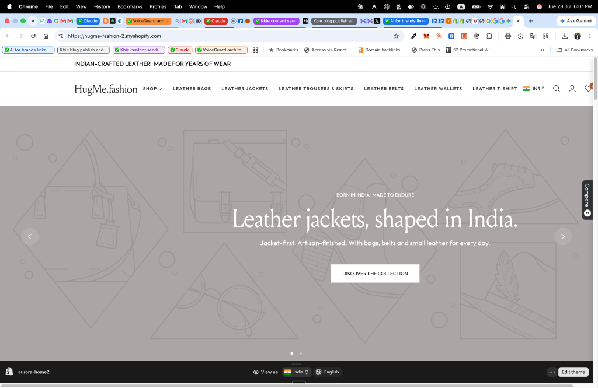Image resolution: width=598 pixels, height=388 pixels.
Task: Open the translate page icon
Action: coord(533,36)
